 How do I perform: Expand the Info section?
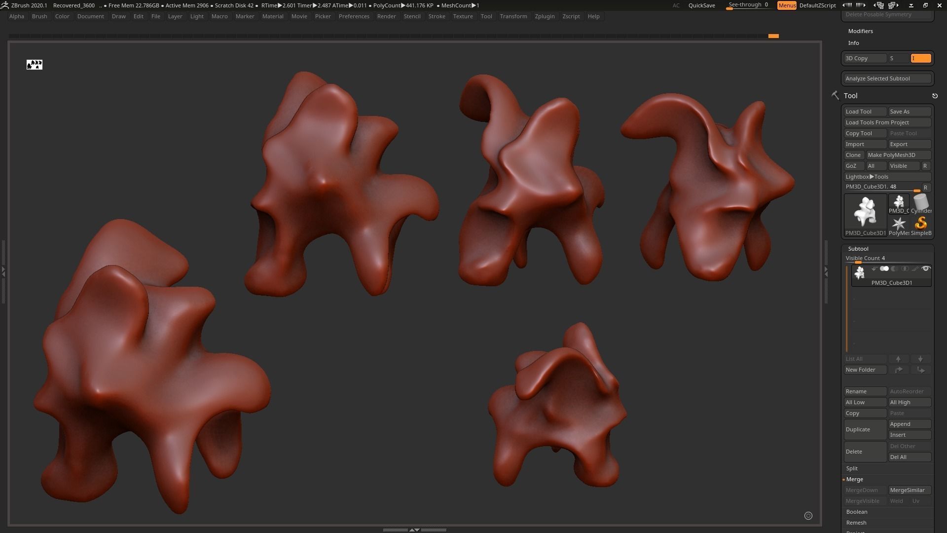click(854, 43)
